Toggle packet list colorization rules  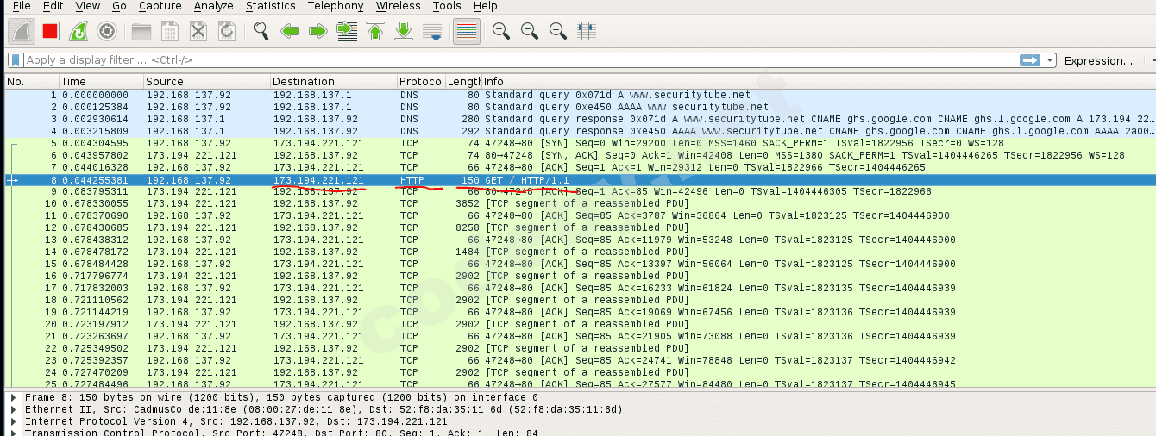[466, 32]
